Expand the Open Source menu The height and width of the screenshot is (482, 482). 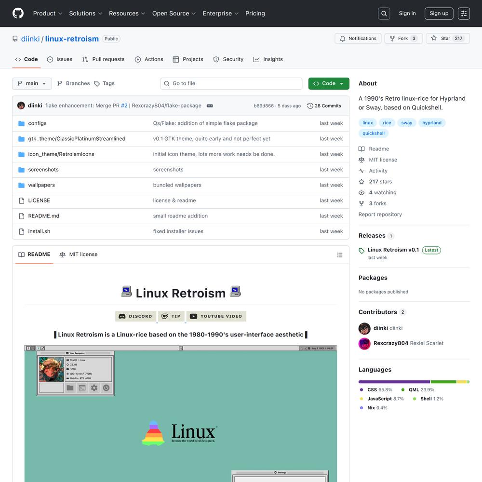click(x=174, y=13)
